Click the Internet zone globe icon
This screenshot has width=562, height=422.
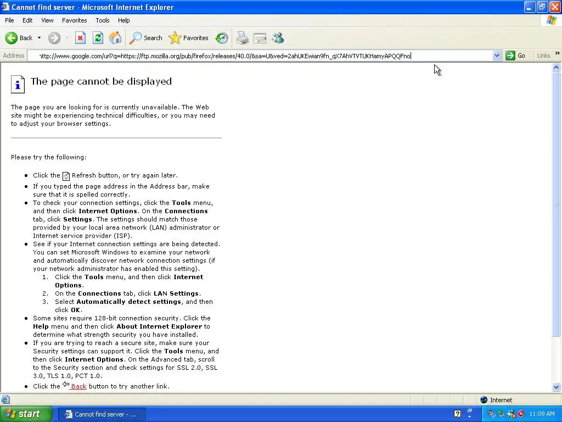tap(484, 400)
